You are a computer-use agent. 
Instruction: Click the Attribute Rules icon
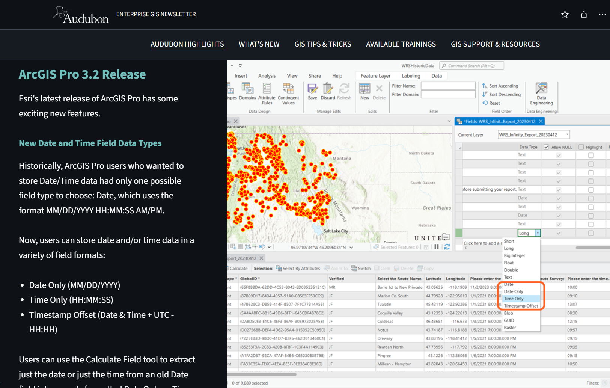tap(267, 89)
